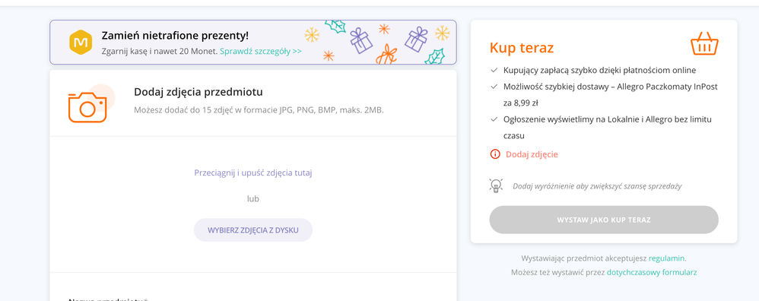Image resolution: width=759 pixels, height=301 pixels.
Task: Click the checkmark beside Paczkomaty InPost delivery
Action: click(x=494, y=87)
